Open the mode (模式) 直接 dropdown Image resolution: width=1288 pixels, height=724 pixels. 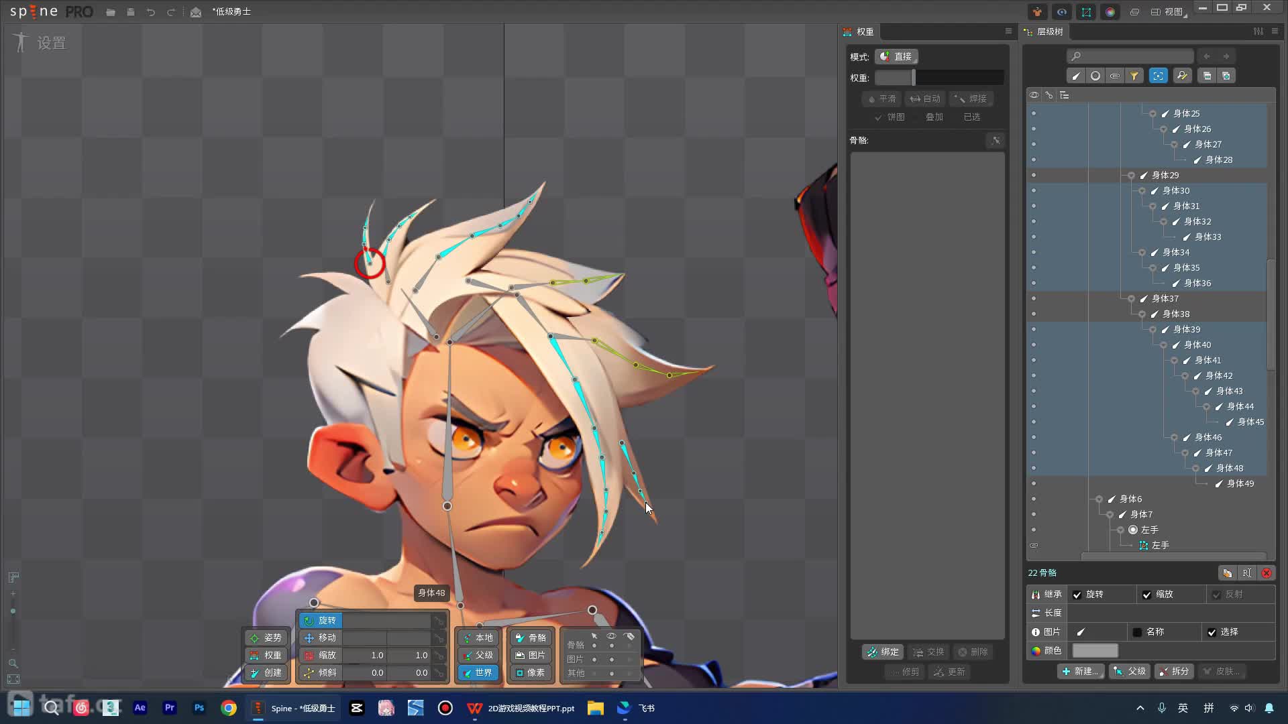point(896,57)
